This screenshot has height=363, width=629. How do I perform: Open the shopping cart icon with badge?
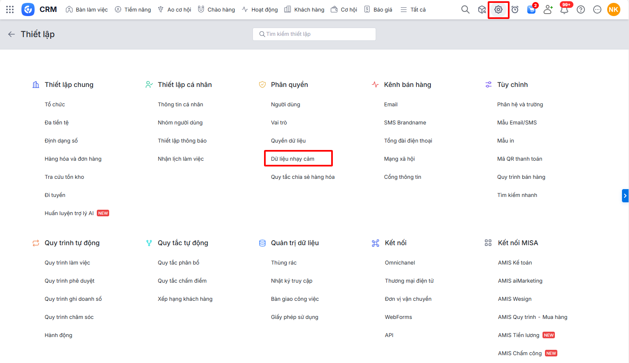pyautogui.click(x=531, y=9)
